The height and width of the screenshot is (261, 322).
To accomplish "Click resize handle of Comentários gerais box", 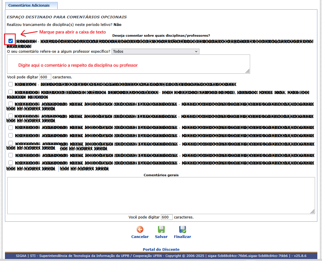I will [312, 212].
